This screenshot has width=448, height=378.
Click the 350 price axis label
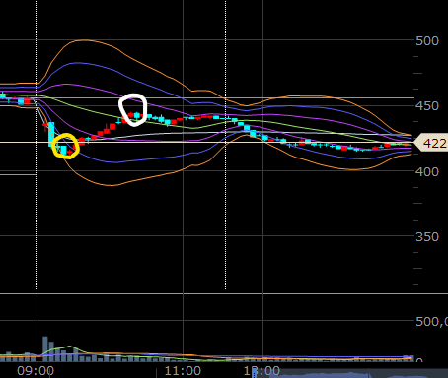coord(427,237)
